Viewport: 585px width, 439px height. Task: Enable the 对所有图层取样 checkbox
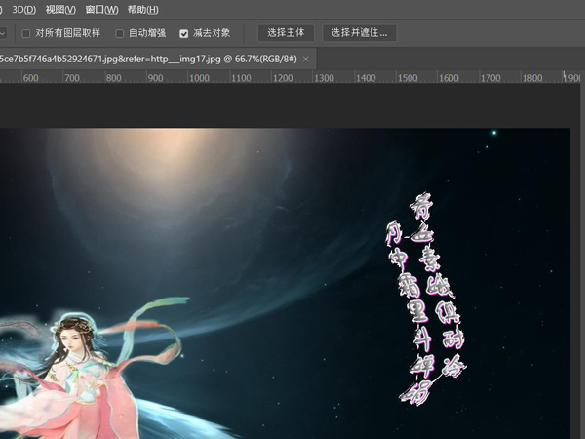pos(26,33)
